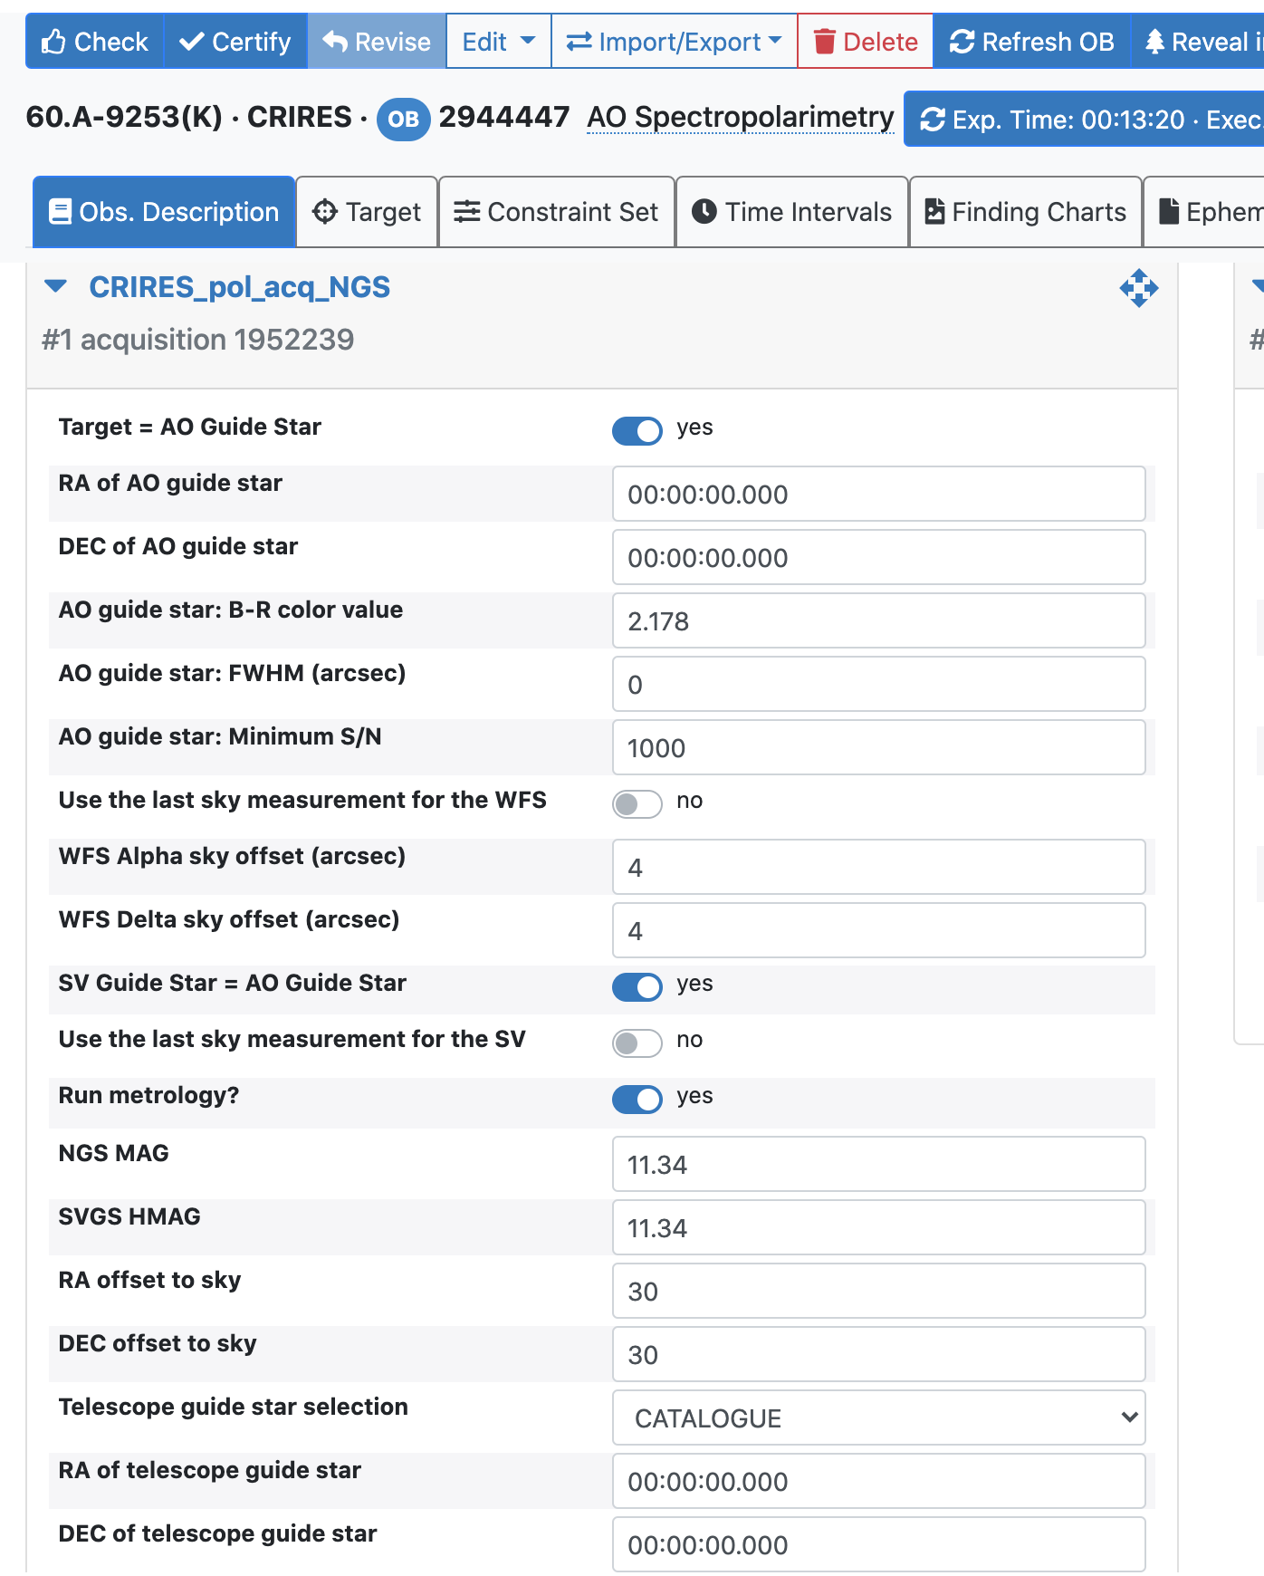Toggle off Target = AO Guide Star
Image resolution: width=1264 pixels, height=1576 pixels.
pyautogui.click(x=637, y=431)
